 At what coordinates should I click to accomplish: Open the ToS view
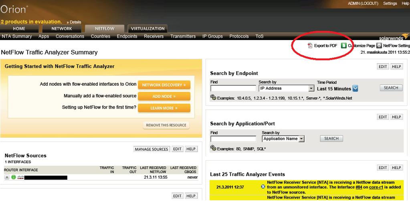[x=259, y=36]
